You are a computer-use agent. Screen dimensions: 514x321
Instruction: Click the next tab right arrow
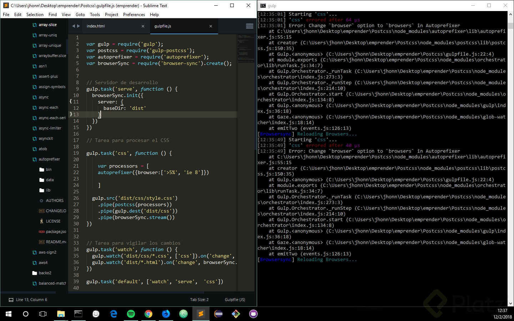coord(79,26)
